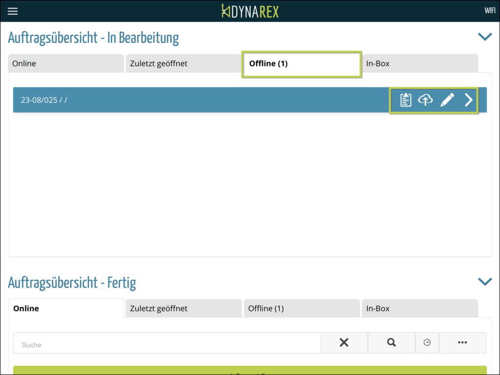Image resolution: width=500 pixels, height=375 pixels.
Task: Open the In-Box tab in In Bearbeitung
Action: click(419, 63)
